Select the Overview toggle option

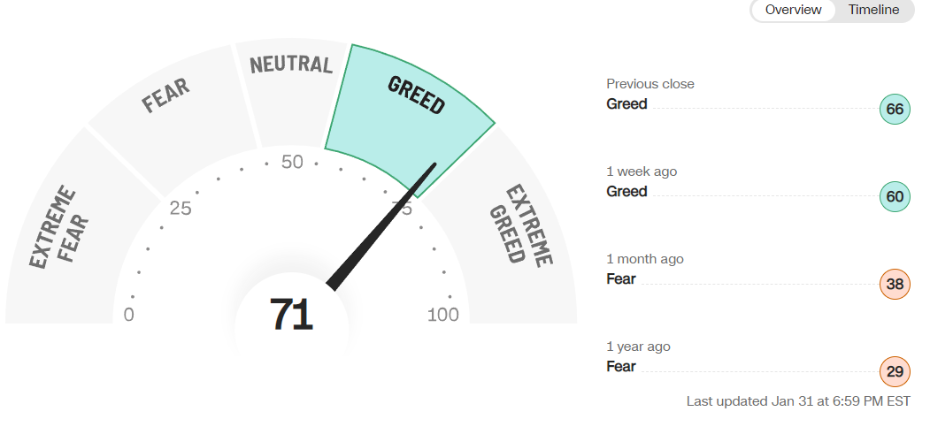[793, 11]
